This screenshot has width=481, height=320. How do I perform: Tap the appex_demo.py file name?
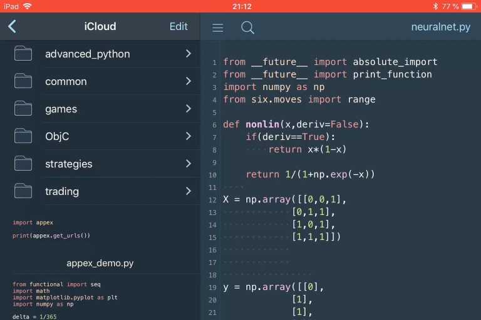[x=100, y=263]
